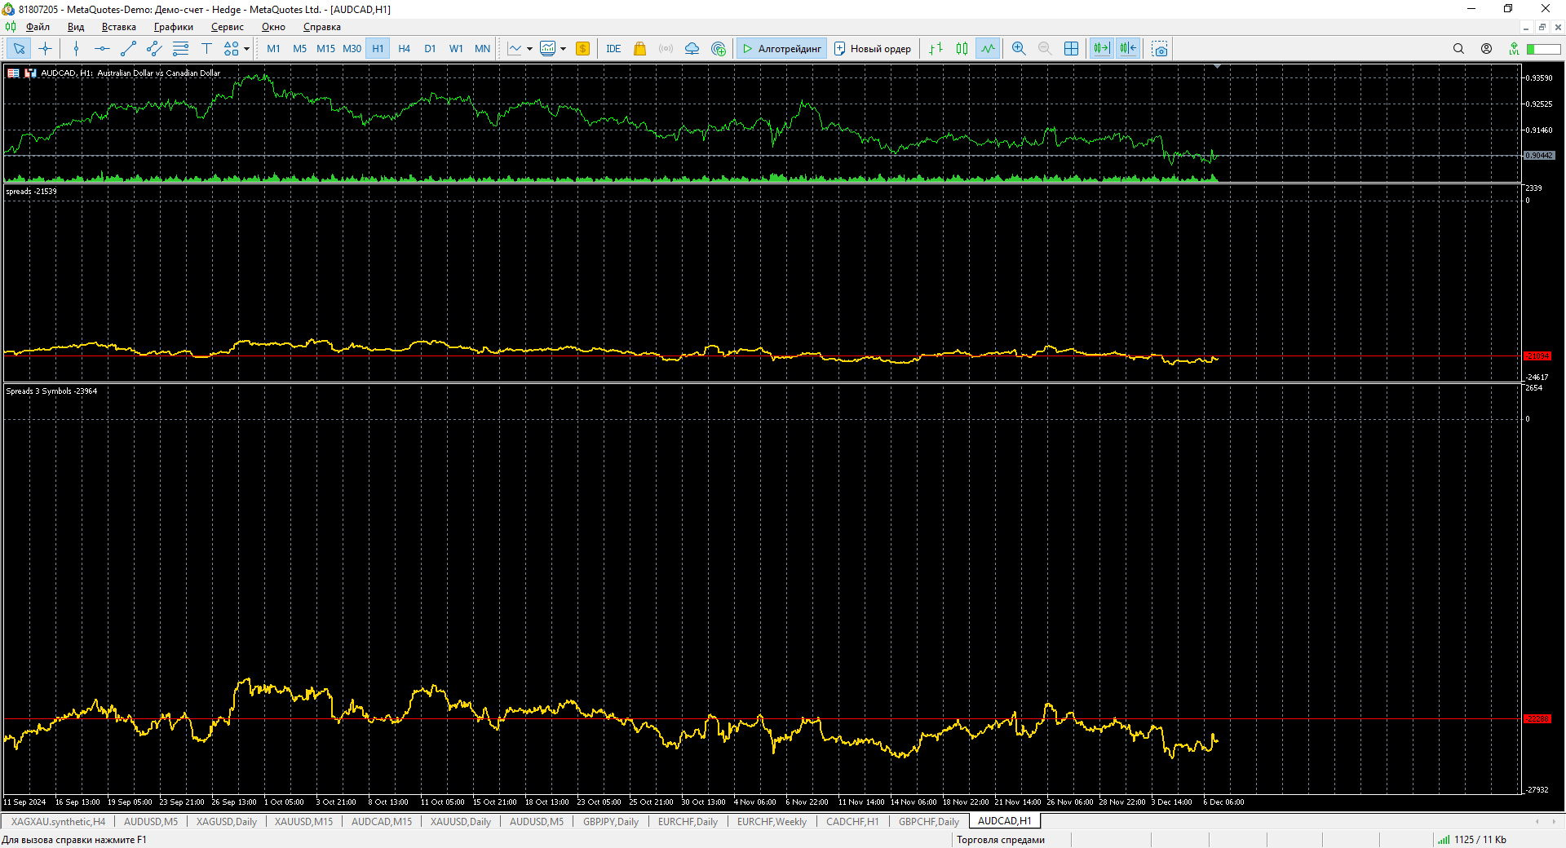Switch chart to D1 timeframe

coord(430,49)
